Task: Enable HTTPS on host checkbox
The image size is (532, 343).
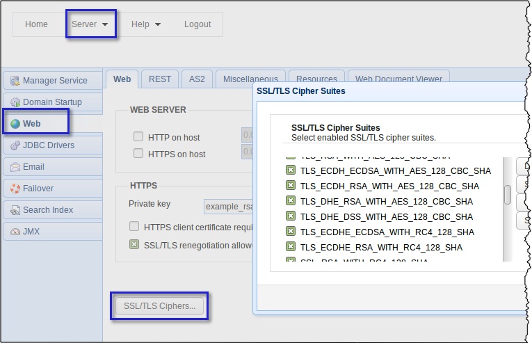Action: point(138,153)
